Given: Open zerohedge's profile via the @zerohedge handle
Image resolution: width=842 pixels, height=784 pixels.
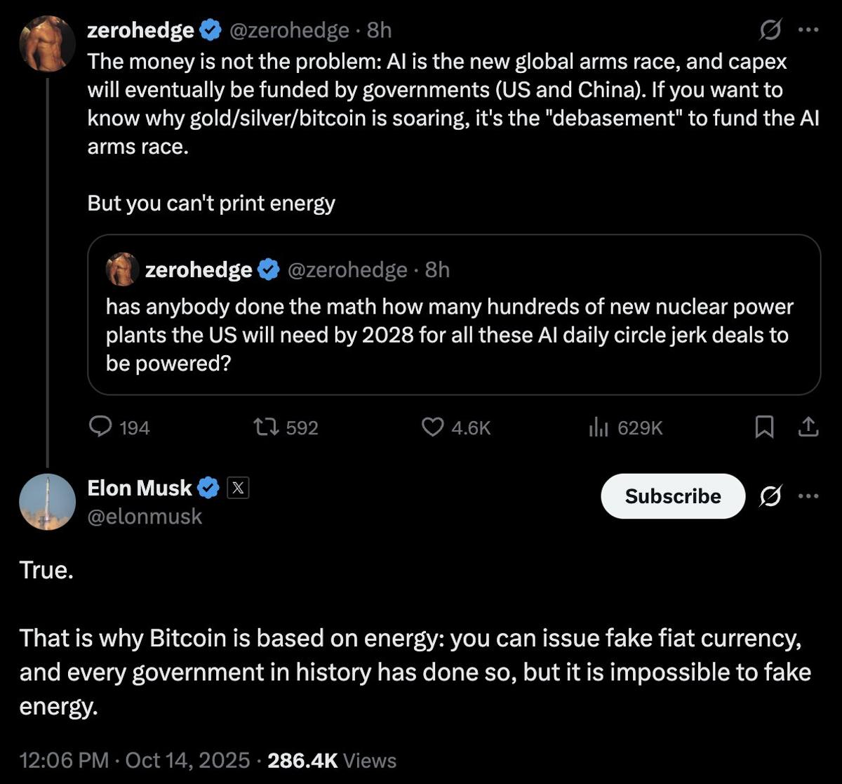Looking at the screenshot, I should click(289, 30).
